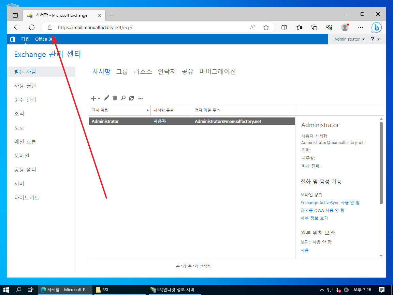
Task: Open the notification center icon
Action: [382, 290]
